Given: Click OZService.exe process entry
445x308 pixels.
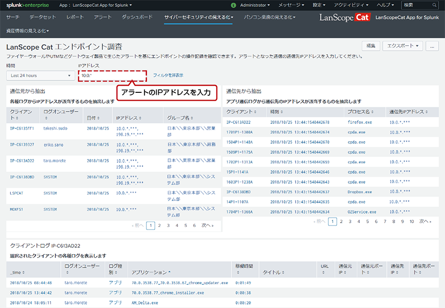Looking at the screenshot, I should pyautogui.click(x=362, y=212).
